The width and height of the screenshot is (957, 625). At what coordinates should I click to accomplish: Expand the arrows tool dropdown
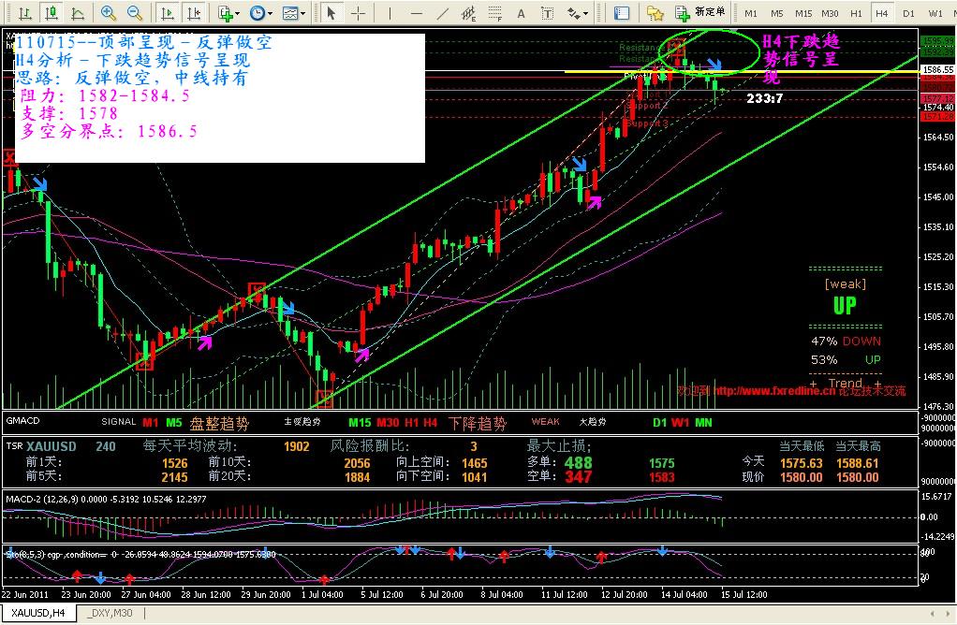click(x=586, y=13)
